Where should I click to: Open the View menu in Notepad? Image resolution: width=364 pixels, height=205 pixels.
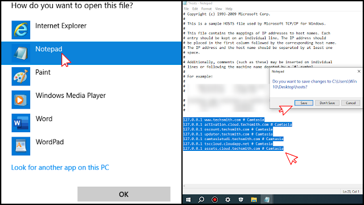coord(218,9)
